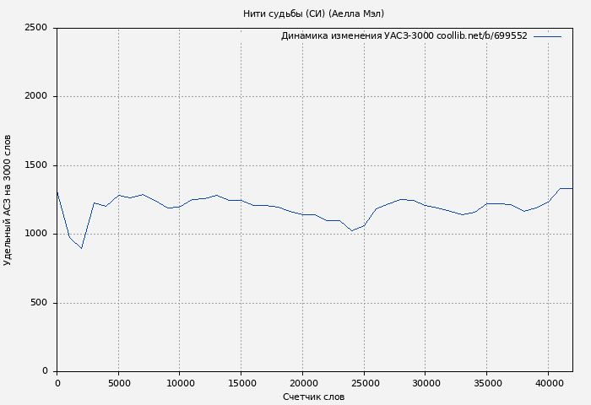Image resolution: width=591 pixels, height=405 pixels.
Task: Click the 35000 tick label on x-axis
Action: 486,383
